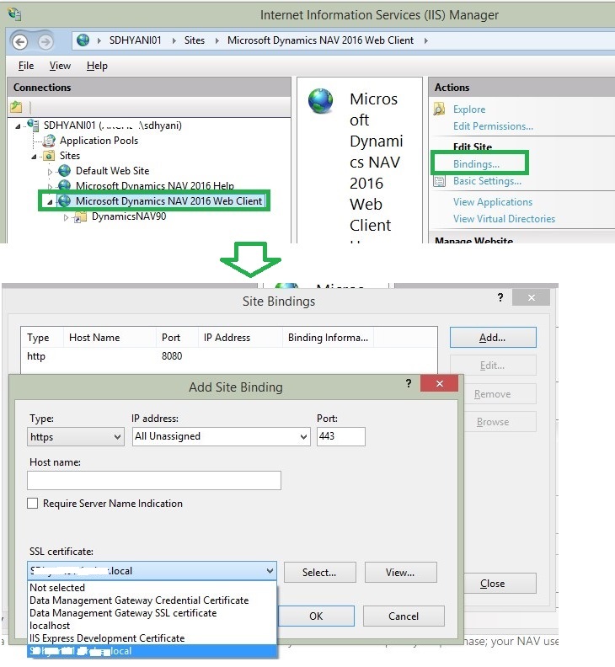Click the Application Pools icon
The image size is (615, 667).
(x=50, y=141)
